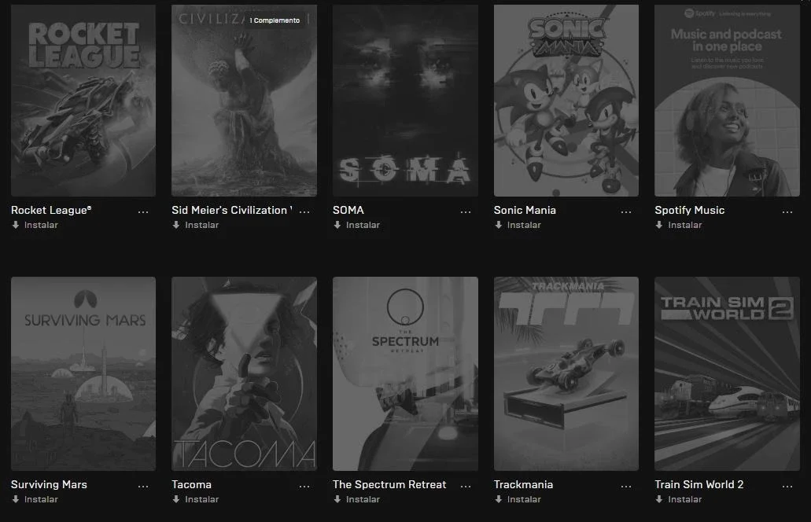Open the three-dot options for Sonic Mania
The height and width of the screenshot is (522, 811).
pos(626,211)
